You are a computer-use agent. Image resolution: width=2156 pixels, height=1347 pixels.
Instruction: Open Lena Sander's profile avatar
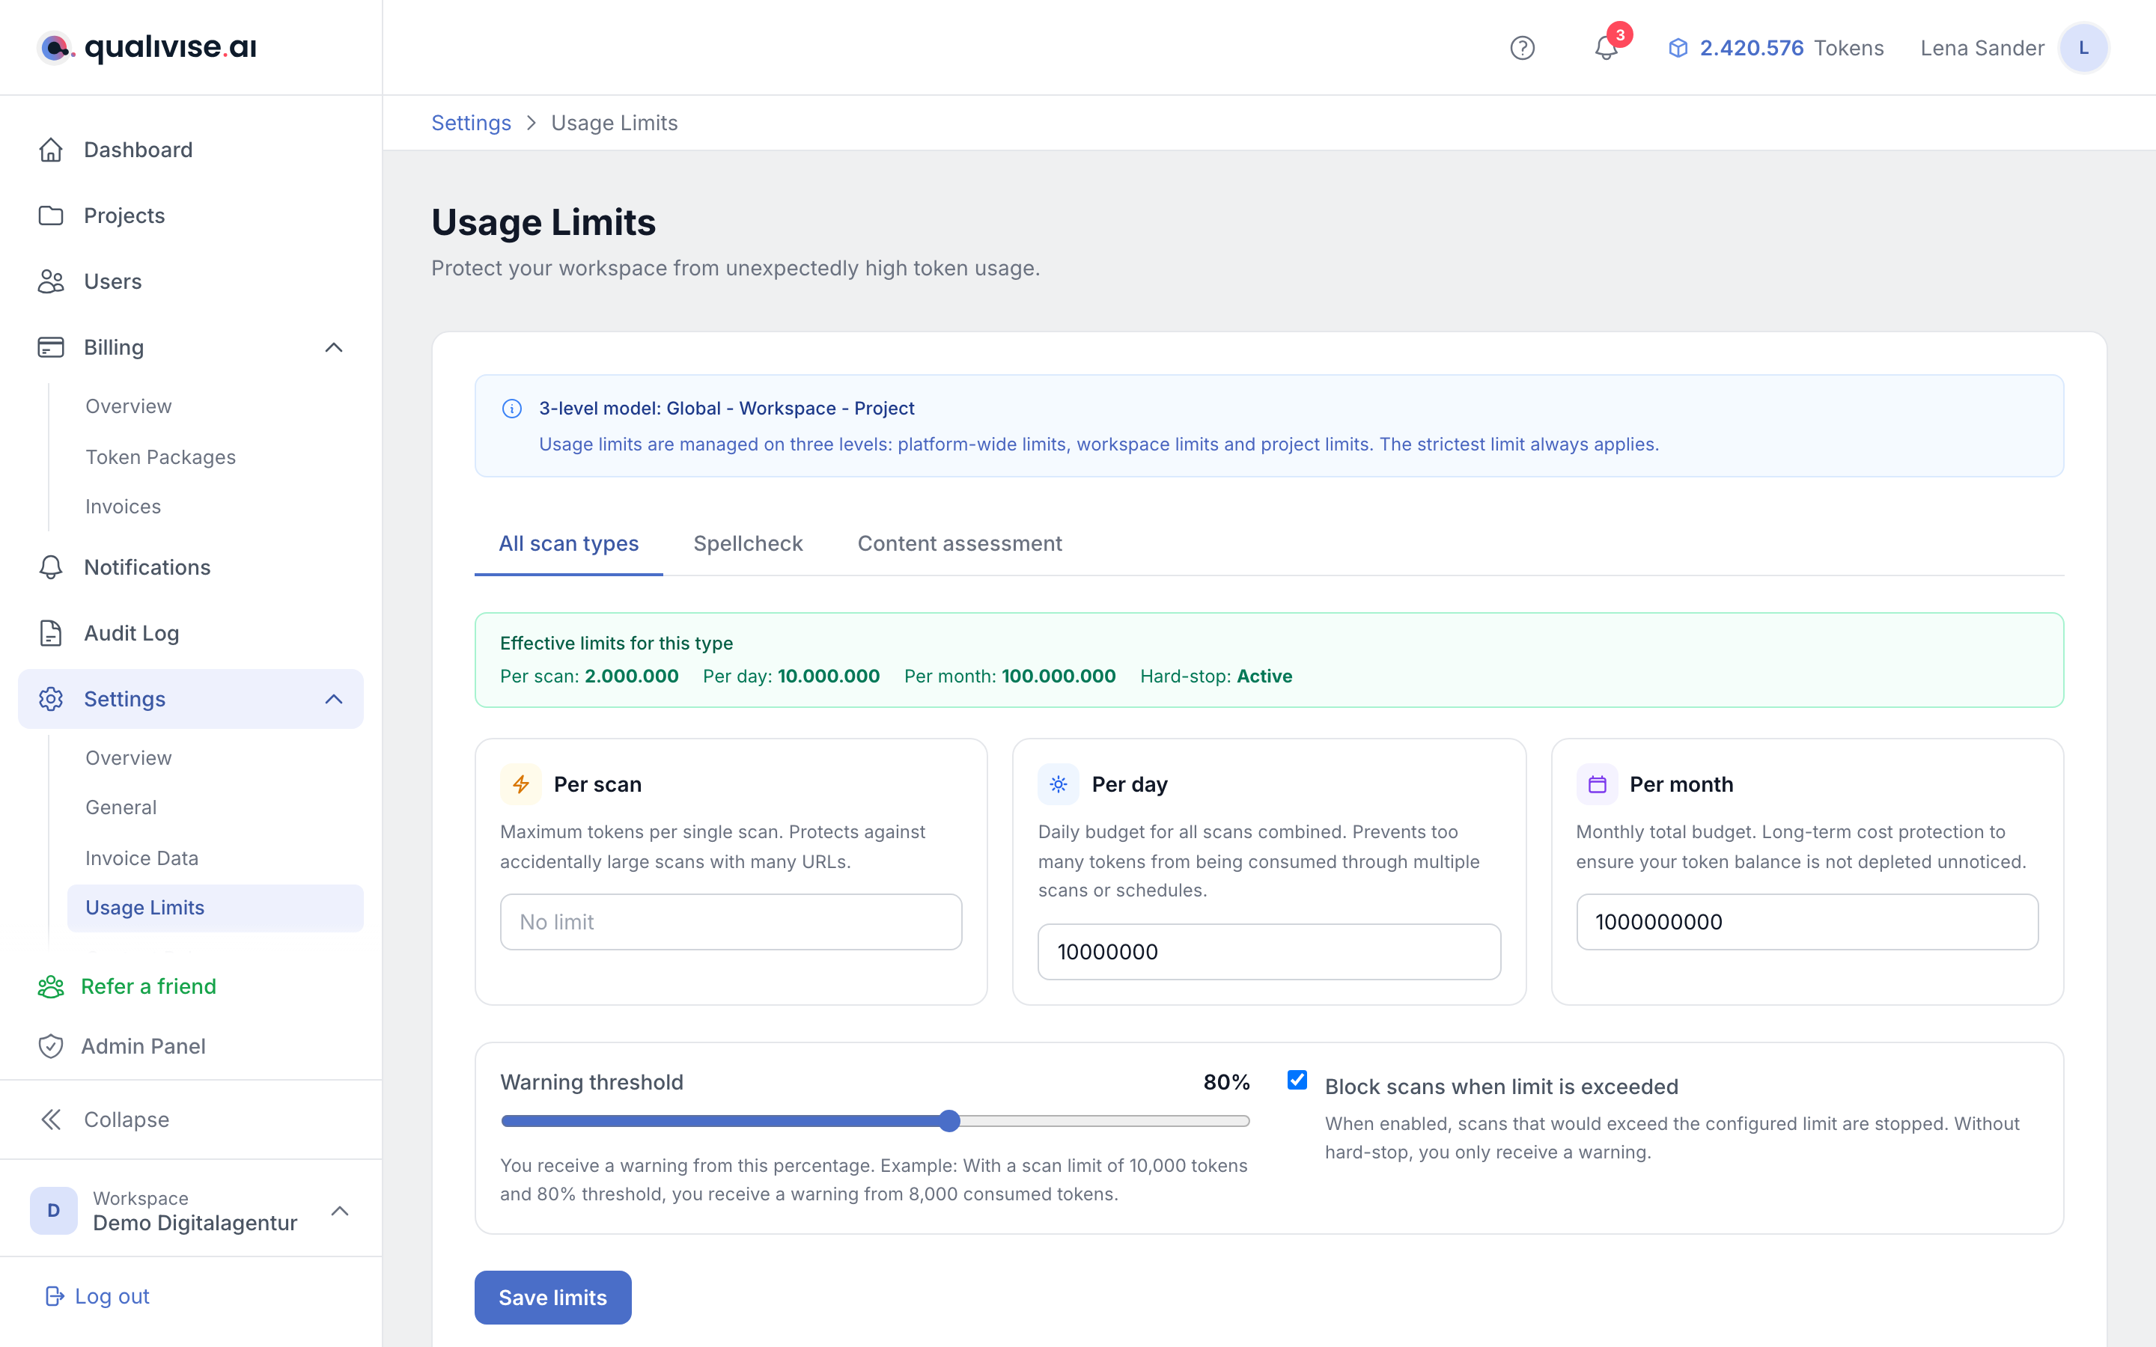click(x=2083, y=48)
